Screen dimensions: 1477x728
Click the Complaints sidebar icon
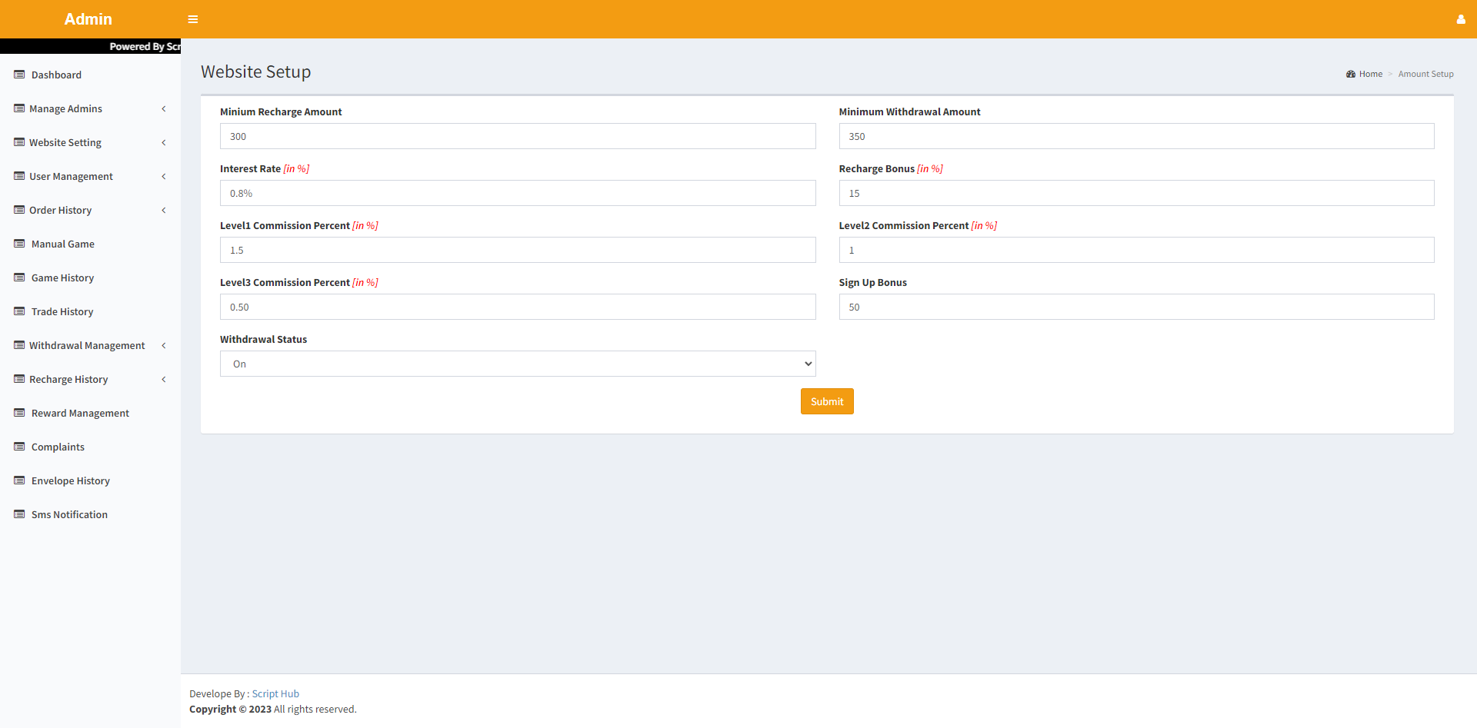click(19, 447)
